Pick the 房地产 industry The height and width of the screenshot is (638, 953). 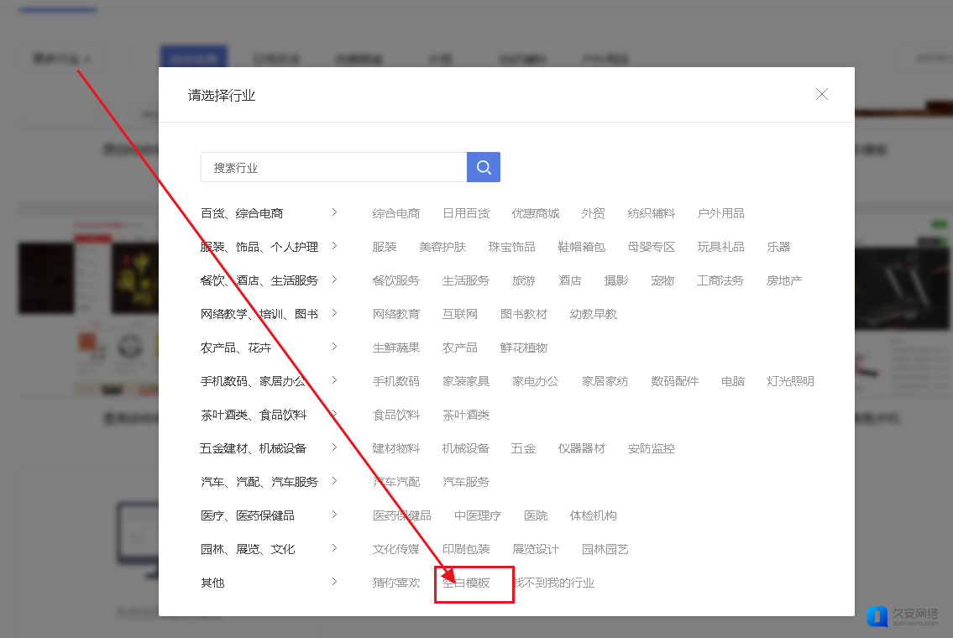click(784, 280)
